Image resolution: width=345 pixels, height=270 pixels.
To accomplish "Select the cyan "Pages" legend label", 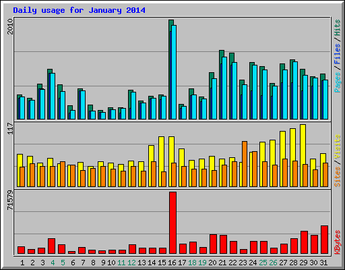I will (338, 82).
